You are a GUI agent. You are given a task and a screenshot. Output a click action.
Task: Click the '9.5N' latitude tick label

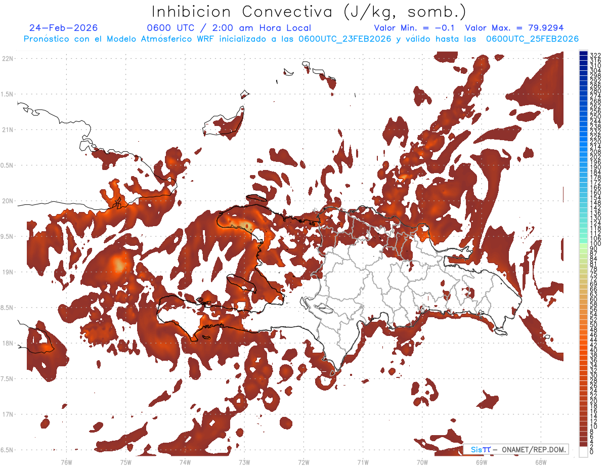7,236
